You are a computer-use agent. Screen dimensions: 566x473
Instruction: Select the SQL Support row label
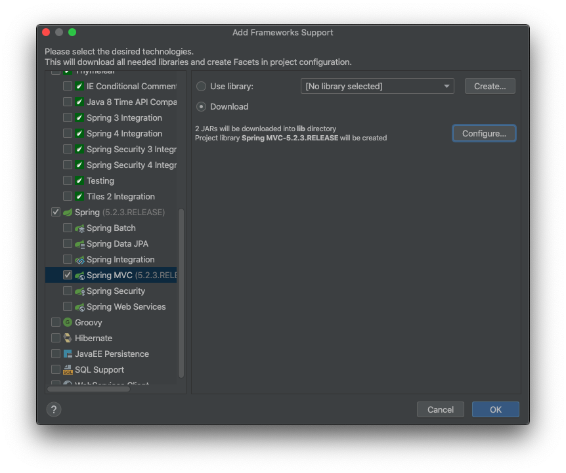[99, 370]
